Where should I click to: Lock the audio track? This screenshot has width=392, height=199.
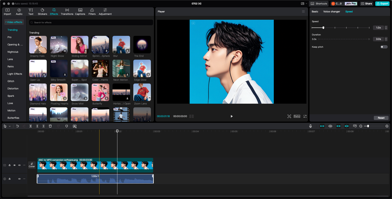click(9, 179)
